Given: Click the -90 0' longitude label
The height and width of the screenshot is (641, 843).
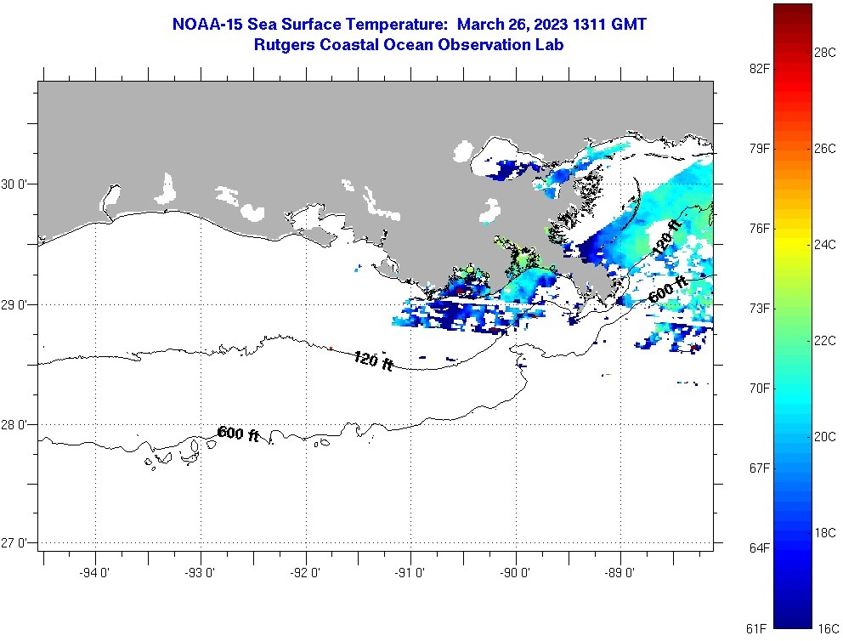Looking at the screenshot, I should point(515,573).
